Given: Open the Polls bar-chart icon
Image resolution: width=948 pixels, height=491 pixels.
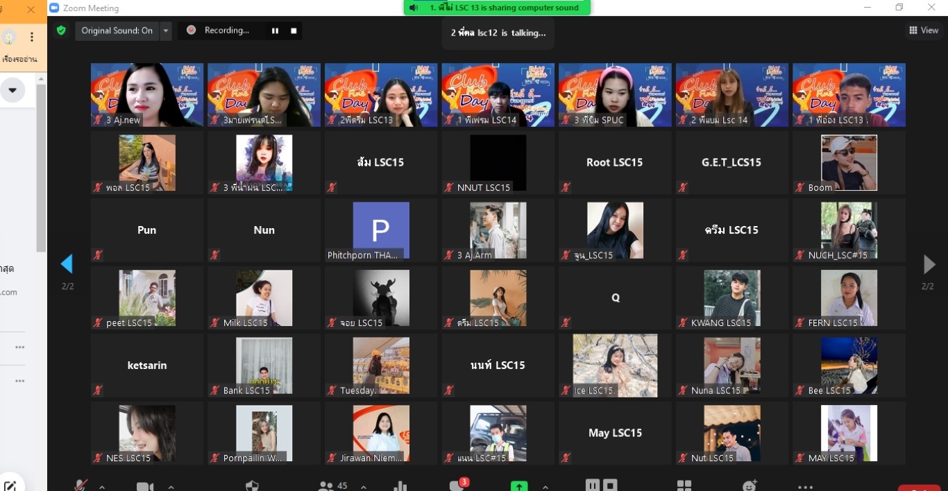Looking at the screenshot, I should [399, 486].
